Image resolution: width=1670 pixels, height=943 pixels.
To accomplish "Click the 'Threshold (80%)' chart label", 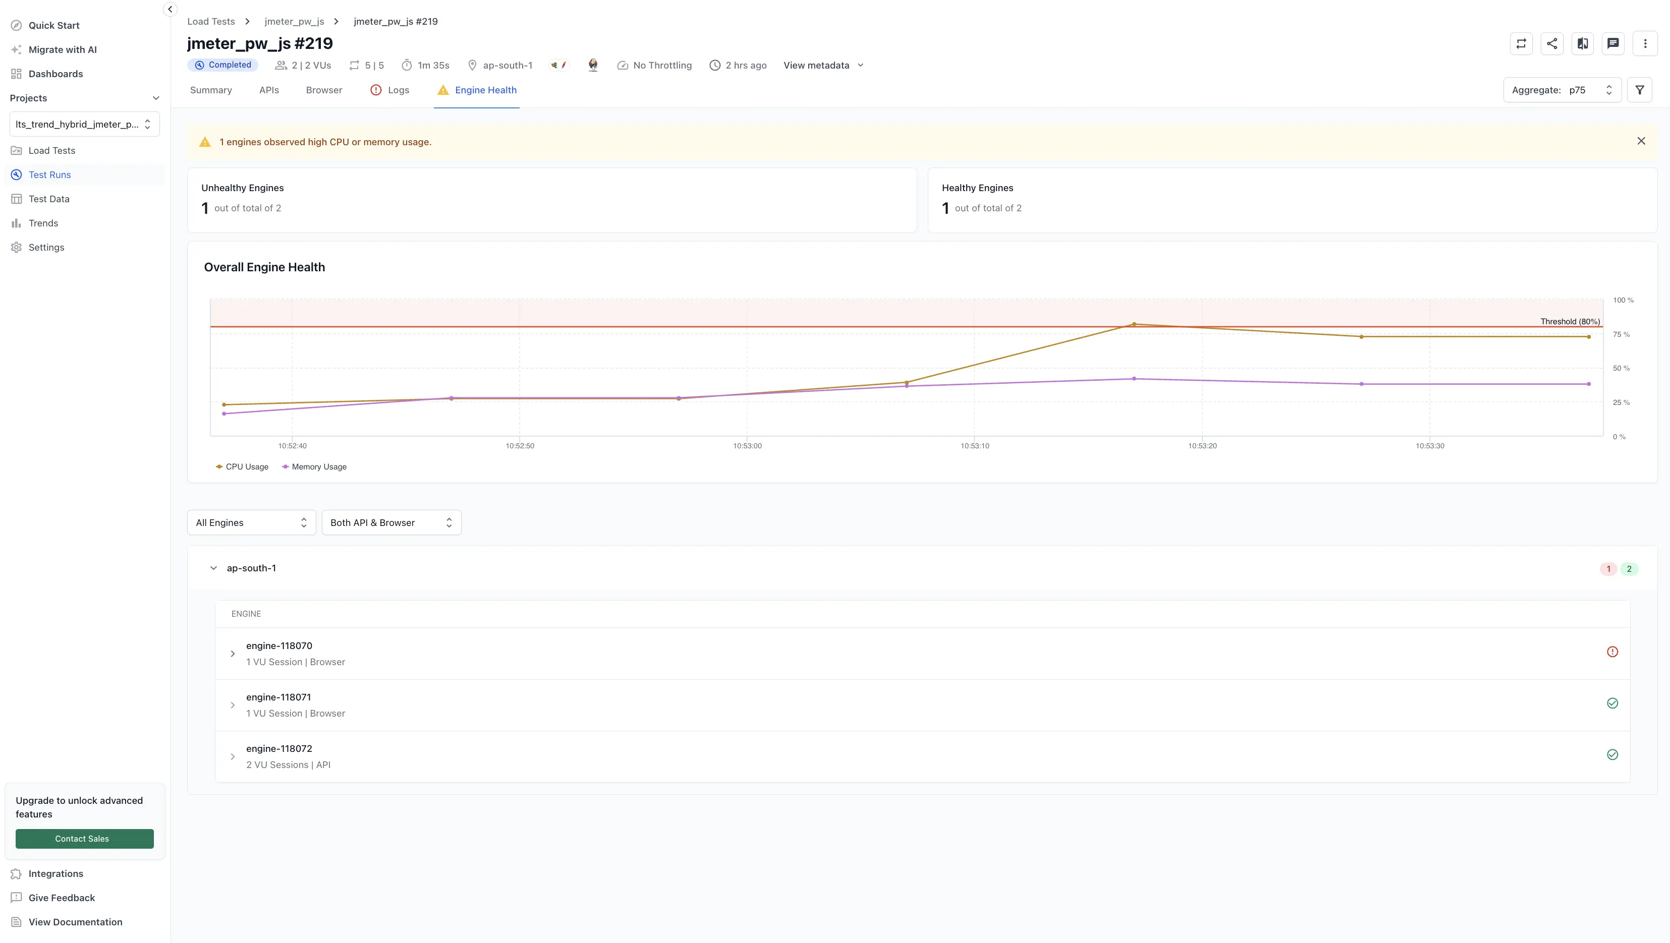I will [x=1570, y=321].
